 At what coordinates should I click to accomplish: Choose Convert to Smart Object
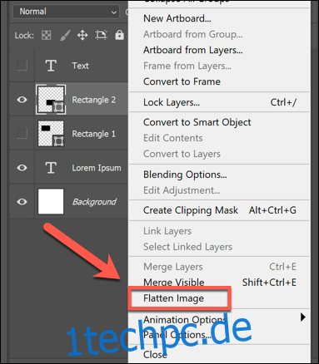click(x=197, y=122)
